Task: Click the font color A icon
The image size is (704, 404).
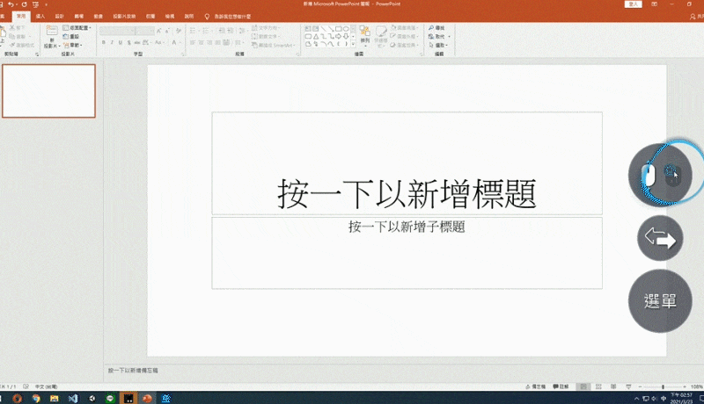Action: [x=174, y=42]
